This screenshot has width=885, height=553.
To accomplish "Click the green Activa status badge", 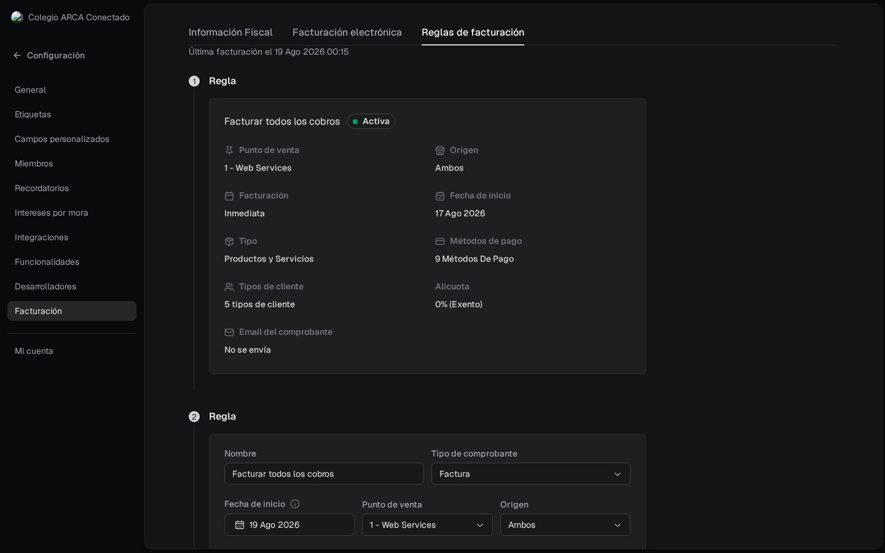I will click(x=371, y=122).
